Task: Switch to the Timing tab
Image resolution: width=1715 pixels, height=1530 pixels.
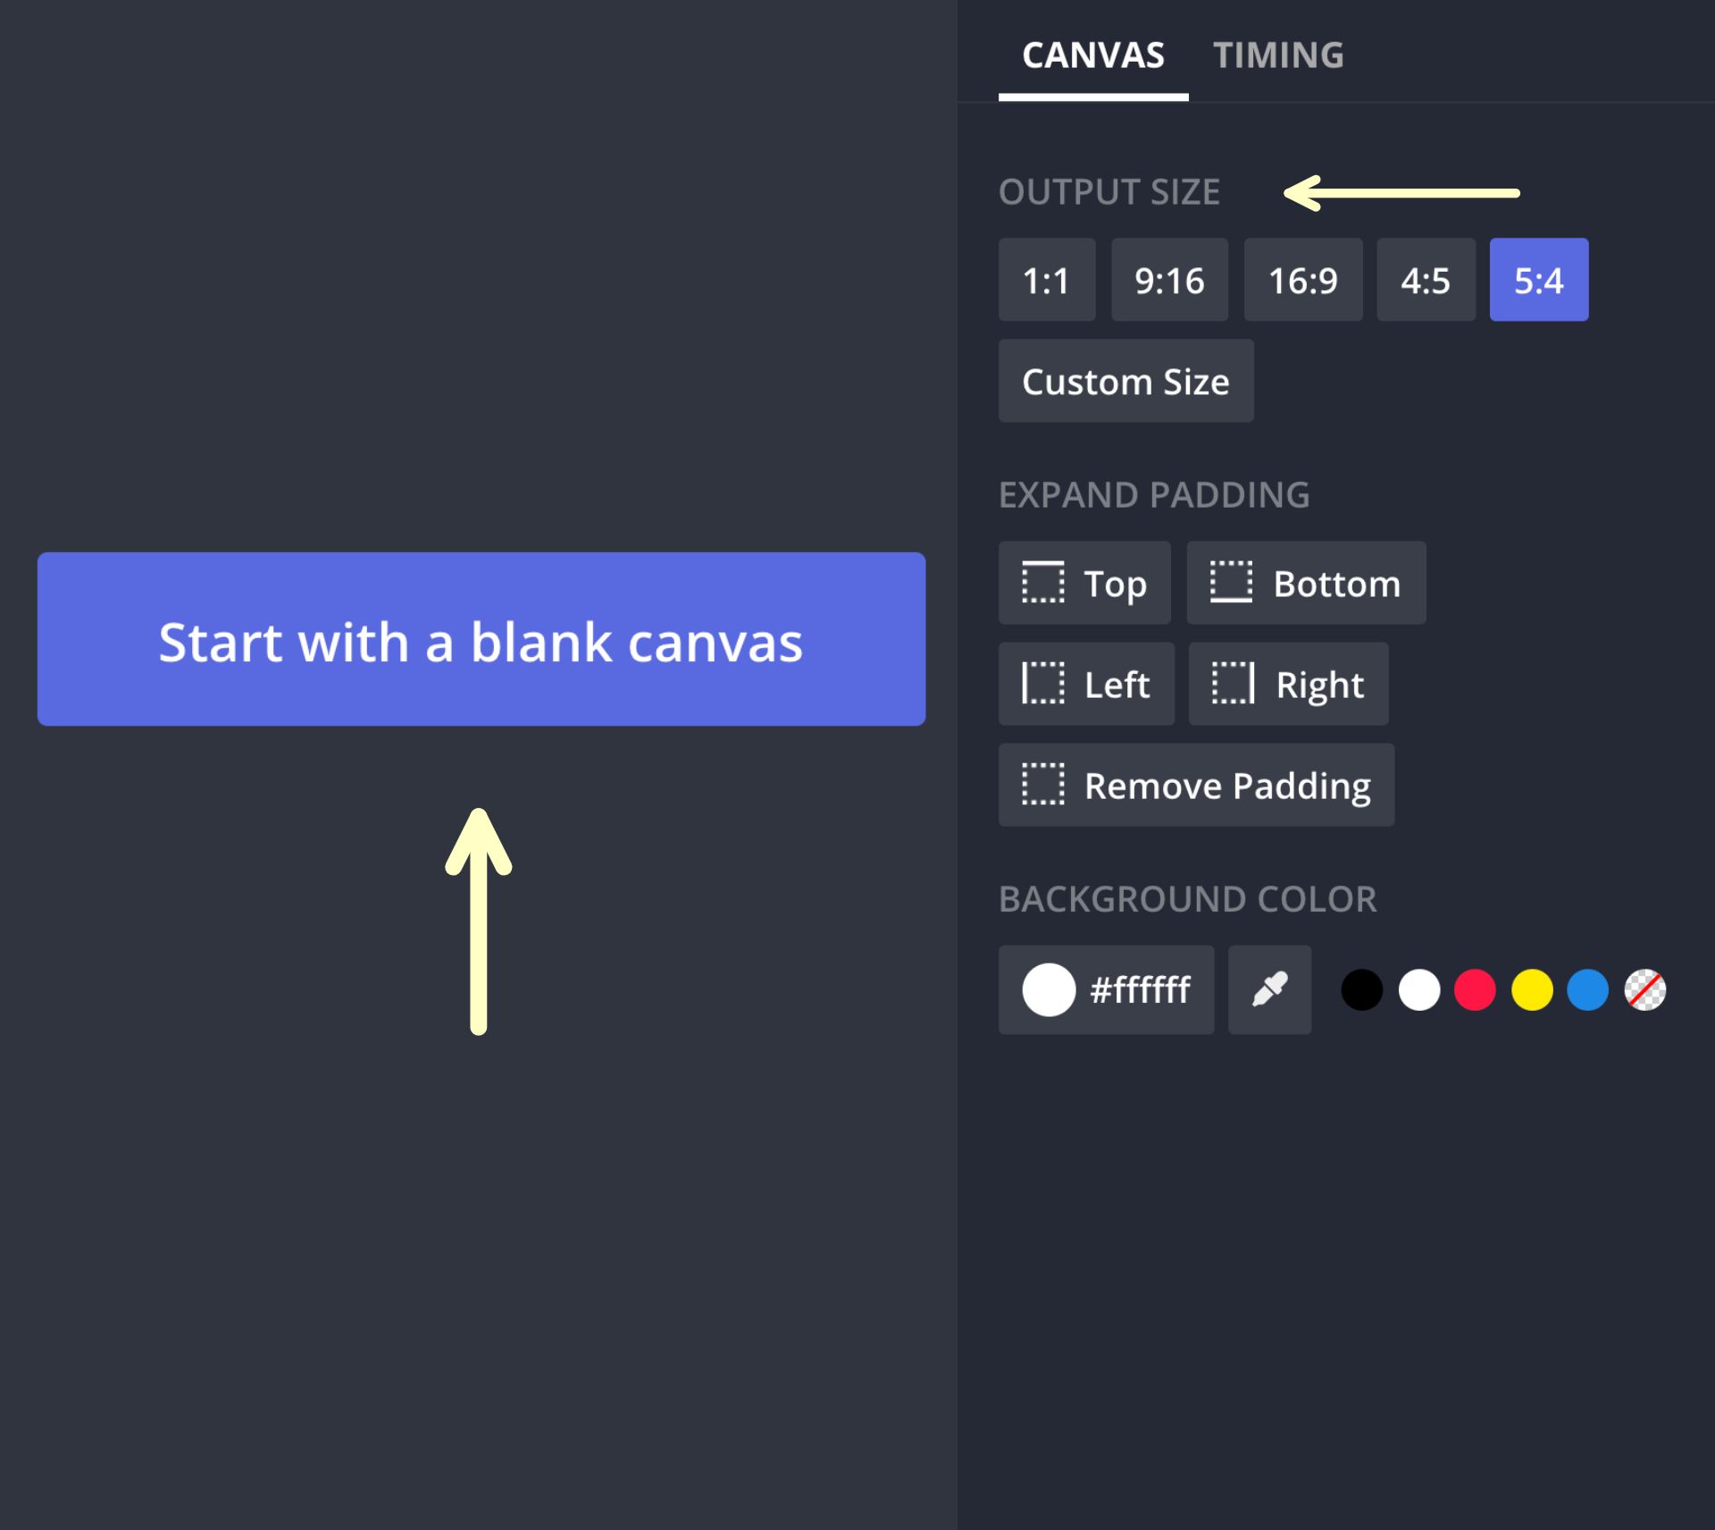Action: click(1278, 55)
